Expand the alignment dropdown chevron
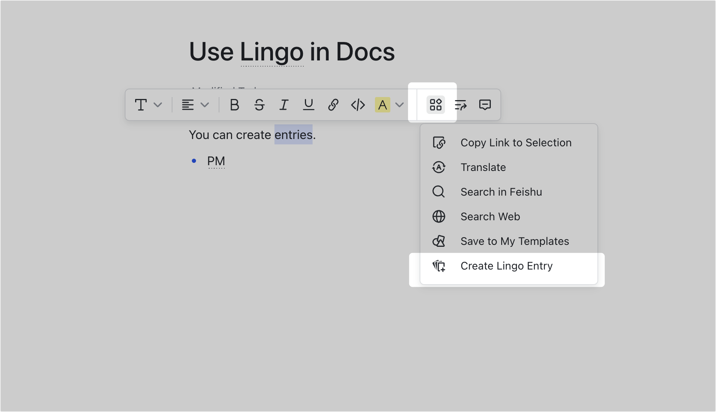 [205, 105]
